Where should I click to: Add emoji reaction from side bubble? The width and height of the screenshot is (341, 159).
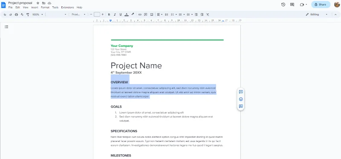pyautogui.click(x=241, y=99)
